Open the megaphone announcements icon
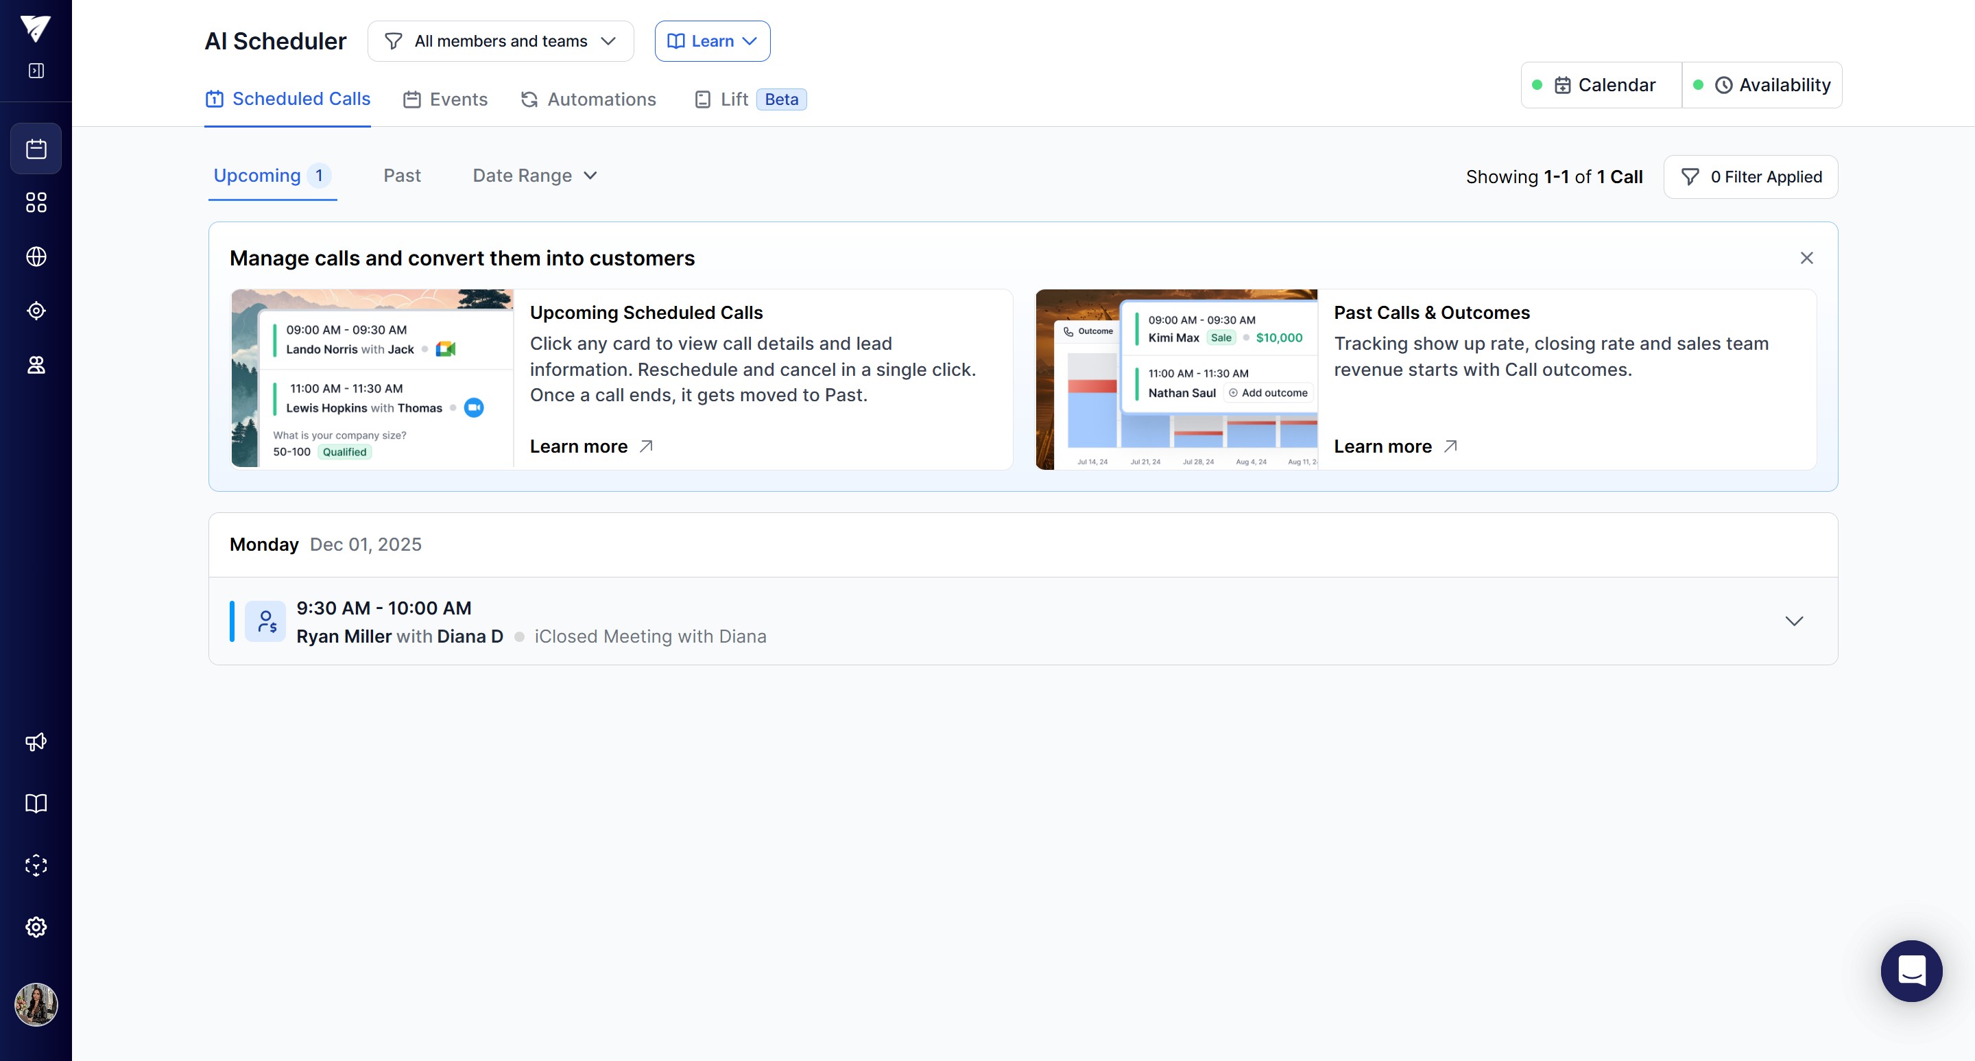Image resolution: width=1975 pixels, height=1061 pixels. click(x=36, y=741)
